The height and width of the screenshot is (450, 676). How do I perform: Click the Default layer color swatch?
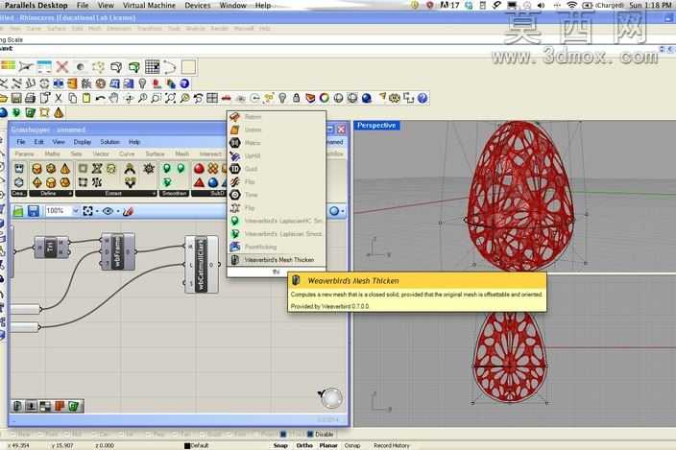click(x=187, y=446)
